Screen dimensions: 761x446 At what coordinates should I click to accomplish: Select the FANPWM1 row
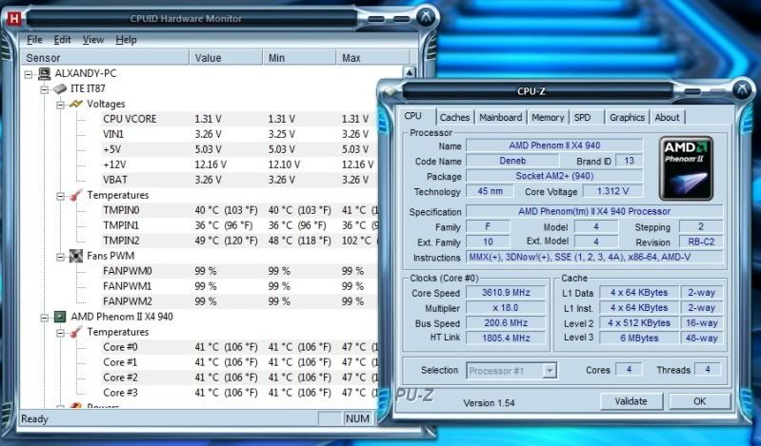(x=239, y=286)
